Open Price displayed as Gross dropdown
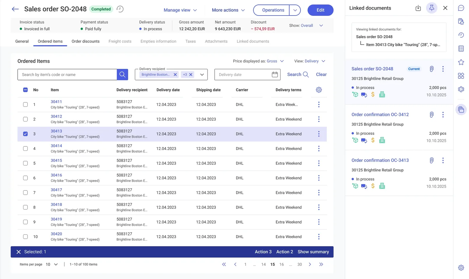Screen dimensions: 469x279 (x=258, y=61)
